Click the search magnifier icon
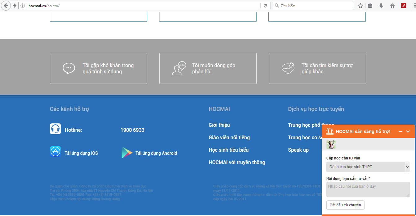This screenshot has height=216, width=416. tap(277, 6)
